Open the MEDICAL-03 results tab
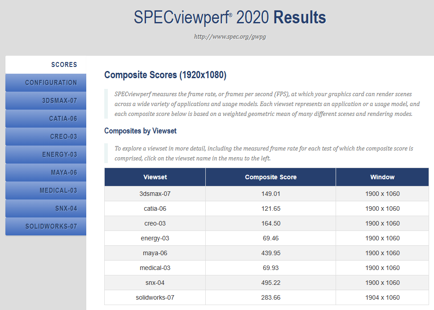Image resolution: width=434 pixels, height=310 pixels. click(58, 190)
